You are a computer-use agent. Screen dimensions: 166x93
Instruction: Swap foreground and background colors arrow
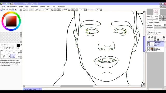(x=21, y=45)
